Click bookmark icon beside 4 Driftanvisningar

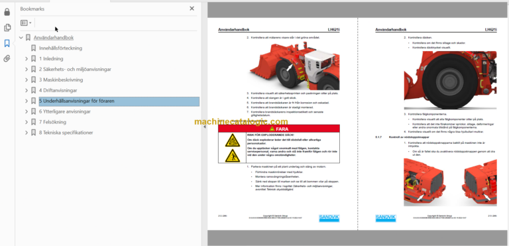tap(33, 90)
